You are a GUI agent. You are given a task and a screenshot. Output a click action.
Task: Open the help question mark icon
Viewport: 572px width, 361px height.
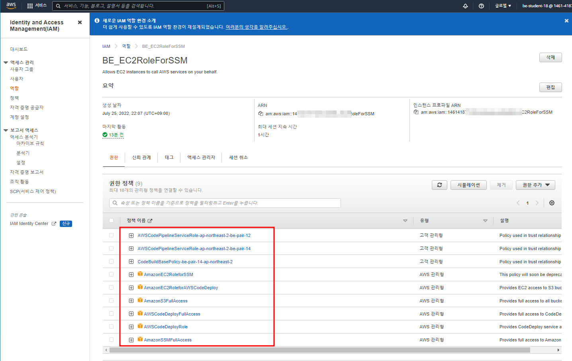pyautogui.click(x=481, y=6)
